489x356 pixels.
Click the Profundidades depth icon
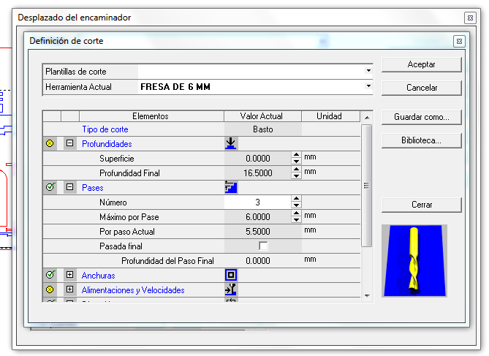[x=231, y=143]
